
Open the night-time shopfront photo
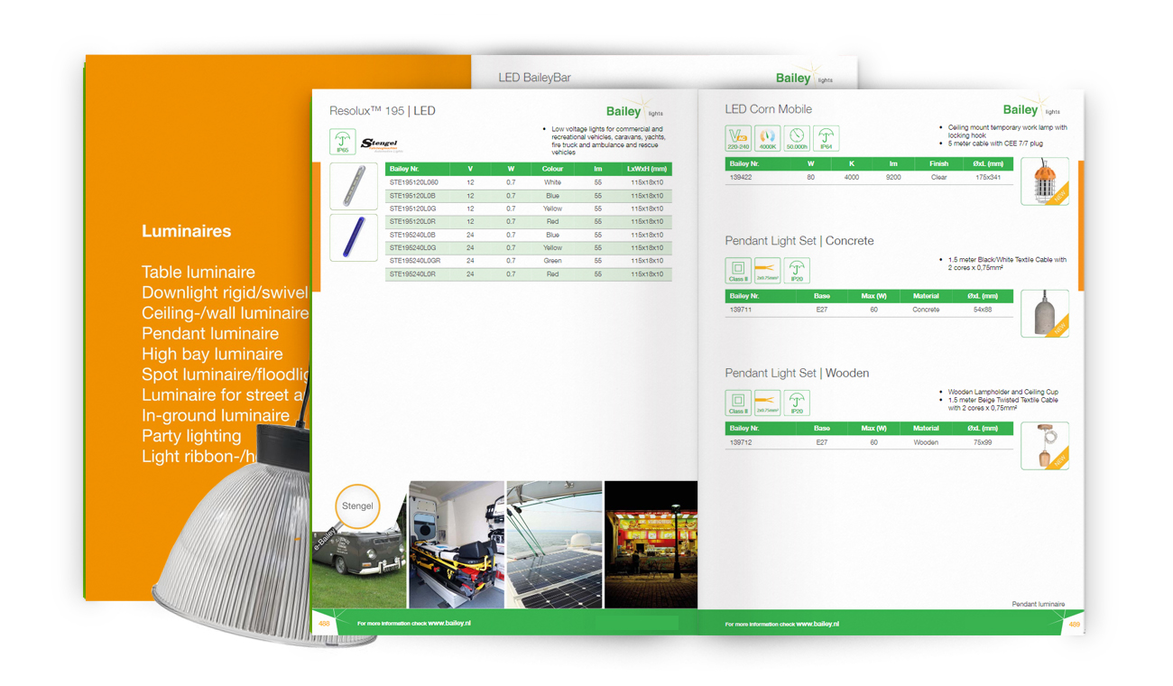click(x=651, y=544)
